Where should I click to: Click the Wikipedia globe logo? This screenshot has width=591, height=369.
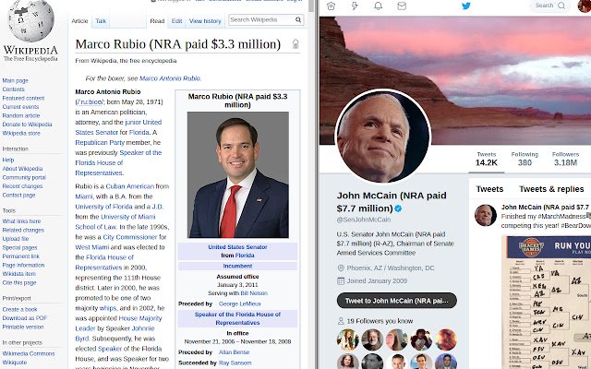point(30,20)
